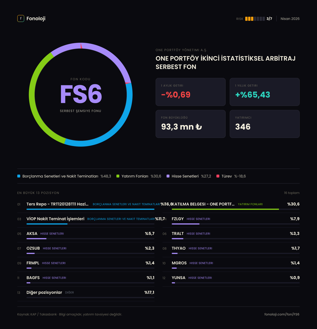The height and width of the screenshot is (329, 317).
Task: Select the FZLGY position row
Action: [231, 220]
